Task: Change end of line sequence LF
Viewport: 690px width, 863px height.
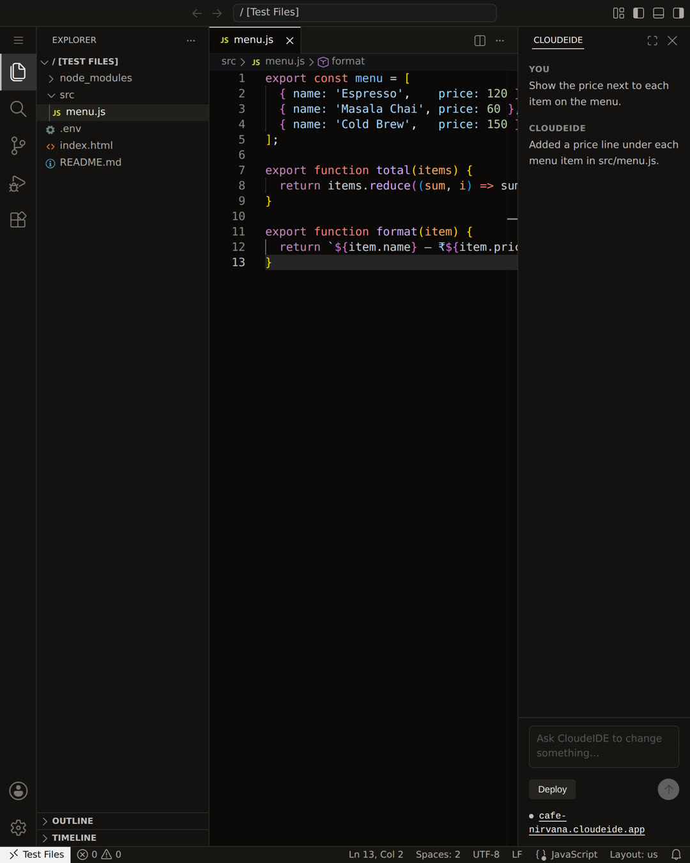Action: click(517, 855)
